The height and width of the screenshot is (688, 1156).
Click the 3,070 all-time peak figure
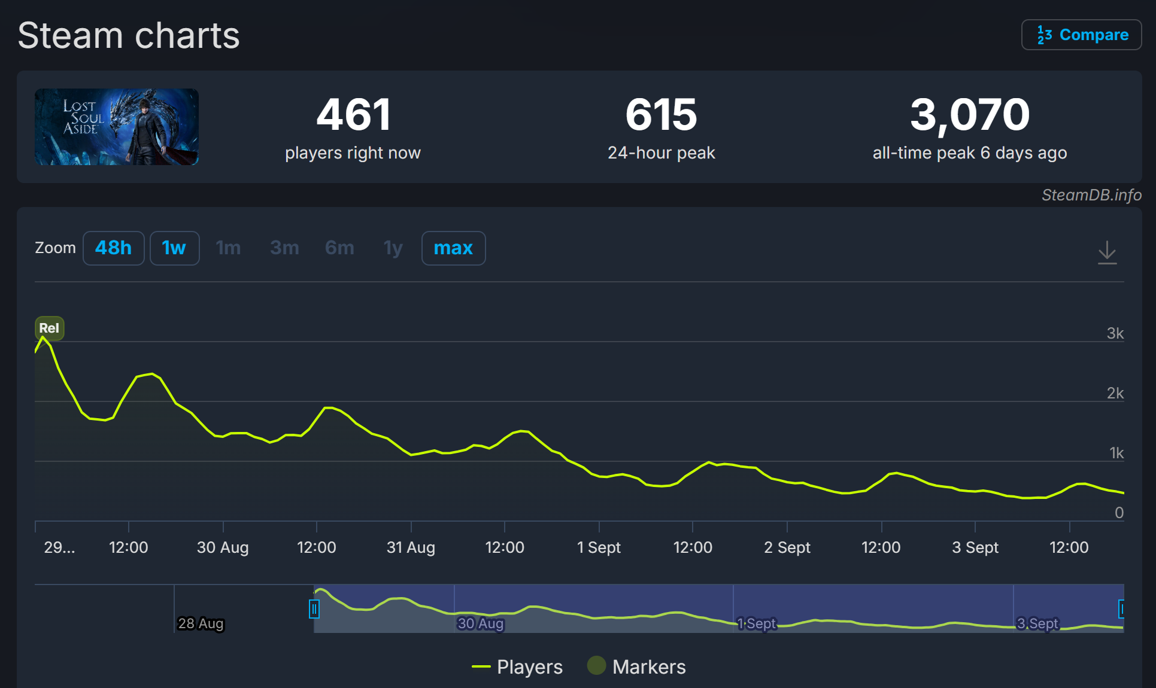pyautogui.click(x=969, y=115)
